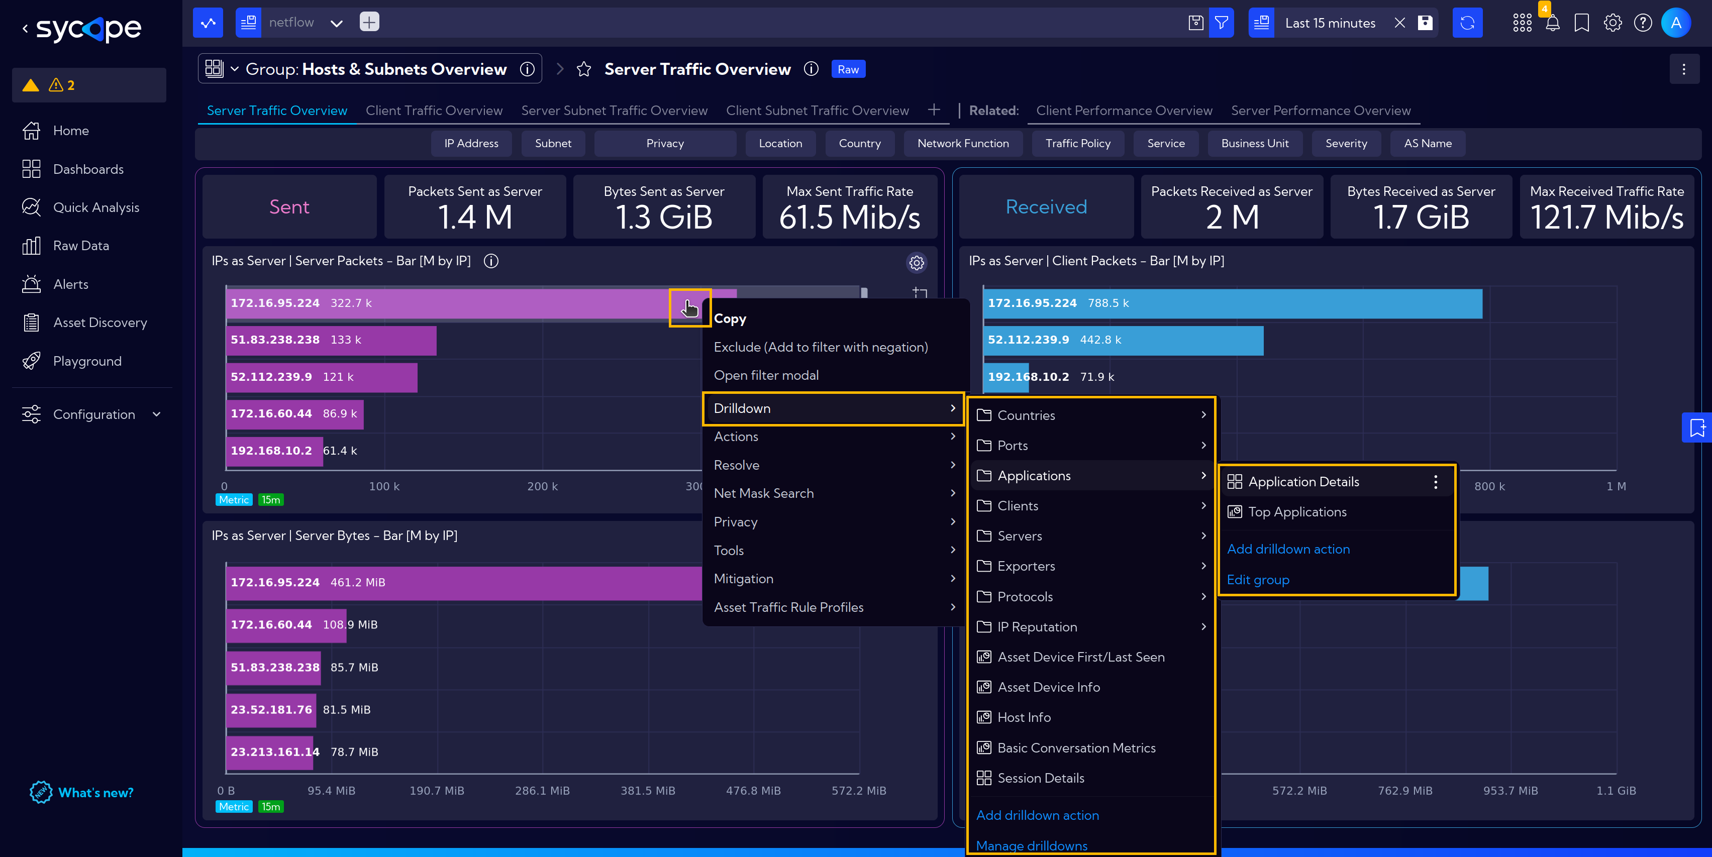Switch to Server Subnet Traffic Overview tab
Image resolution: width=1712 pixels, height=857 pixels.
point(614,111)
